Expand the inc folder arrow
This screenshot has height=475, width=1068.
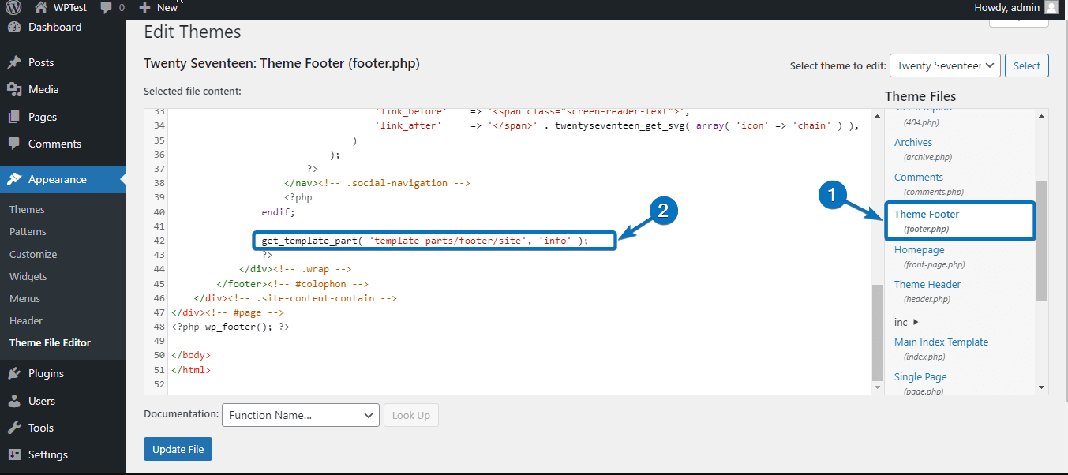tap(916, 322)
